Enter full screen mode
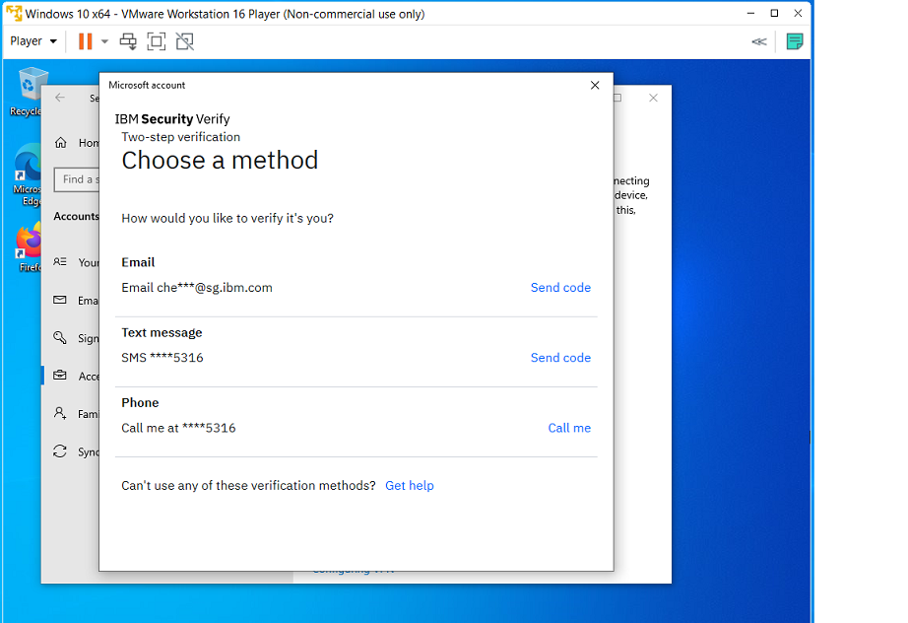Image resolution: width=908 pixels, height=623 pixels. [154, 41]
